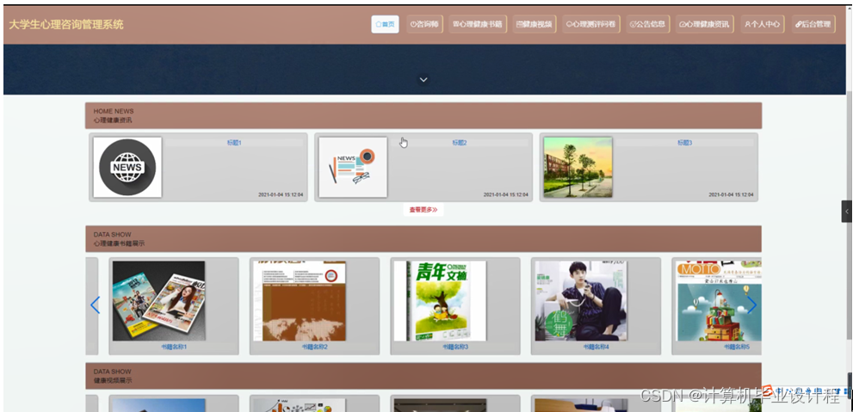Open 后台管理 admin link

(813, 24)
